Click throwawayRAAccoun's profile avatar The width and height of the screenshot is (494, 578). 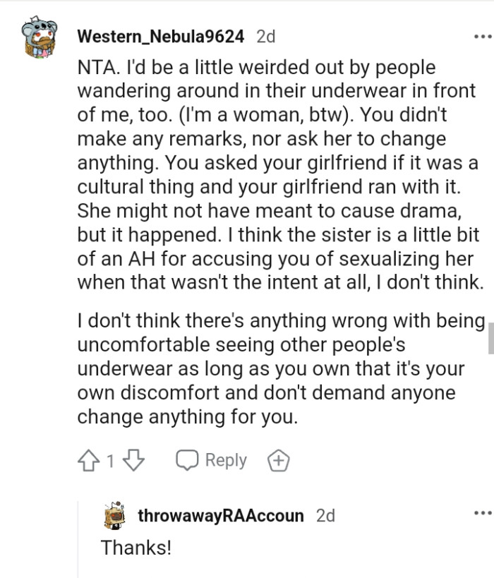(x=113, y=515)
